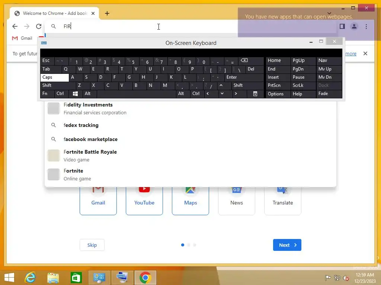Tap the PrtScn key
Image resolution: width=381 pixels, height=285 pixels.
point(278,85)
